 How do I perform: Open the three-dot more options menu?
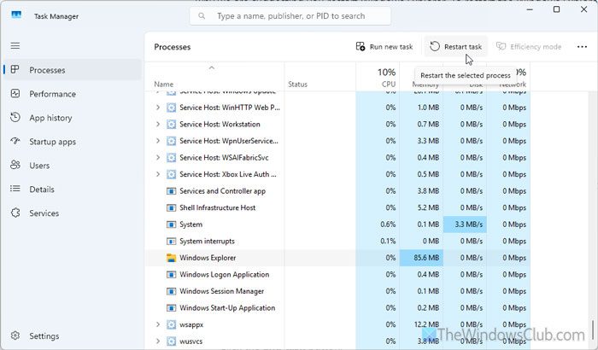pyautogui.click(x=583, y=47)
